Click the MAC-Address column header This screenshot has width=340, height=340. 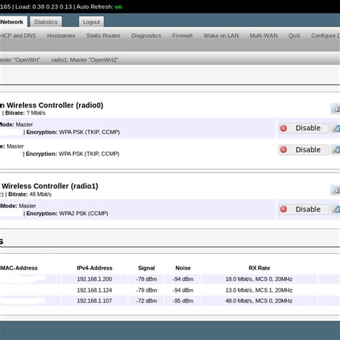[19, 268]
